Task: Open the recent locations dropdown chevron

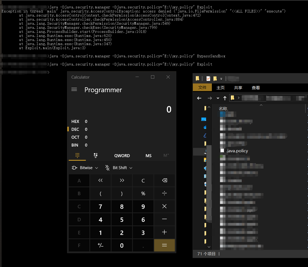Action: (218, 98)
